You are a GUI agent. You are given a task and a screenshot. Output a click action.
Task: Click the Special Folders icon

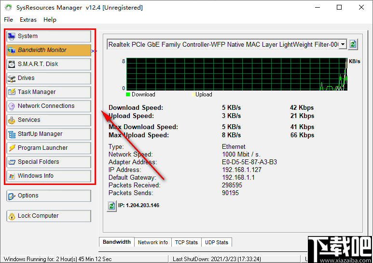click(12, 162)
